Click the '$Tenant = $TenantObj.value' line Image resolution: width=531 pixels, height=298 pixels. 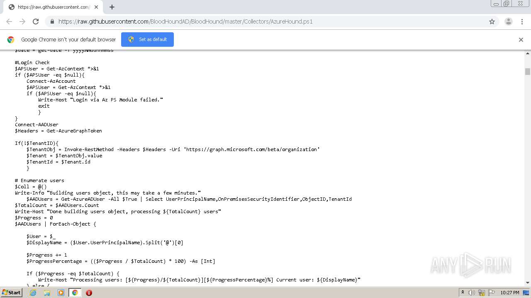pyautogui.click(x=64, y=156)
